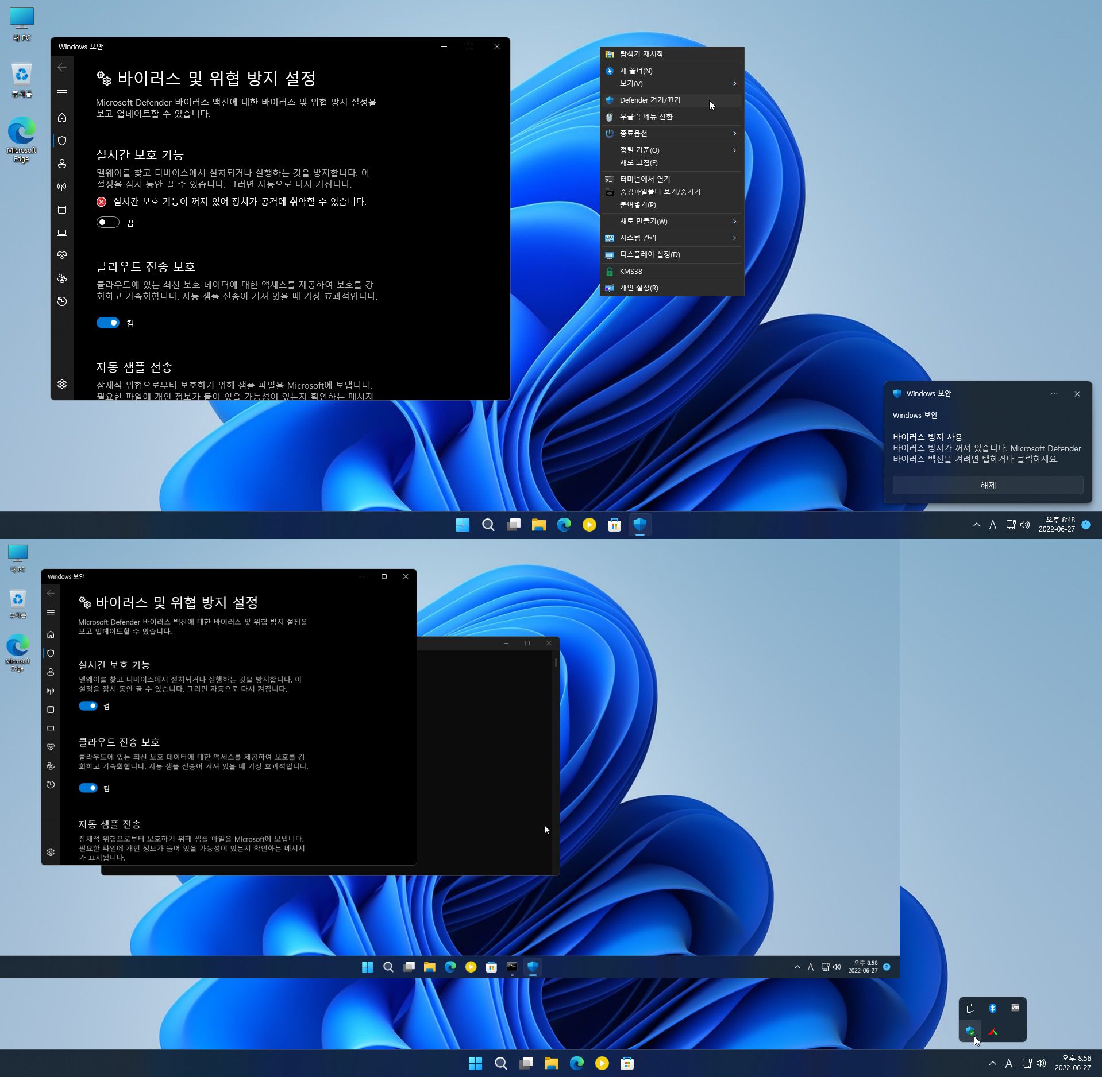The width and height of the screenshot is (1102, 1077).
Task: Click 새로 고침(E) in context menu
Action: click(672, 162)
